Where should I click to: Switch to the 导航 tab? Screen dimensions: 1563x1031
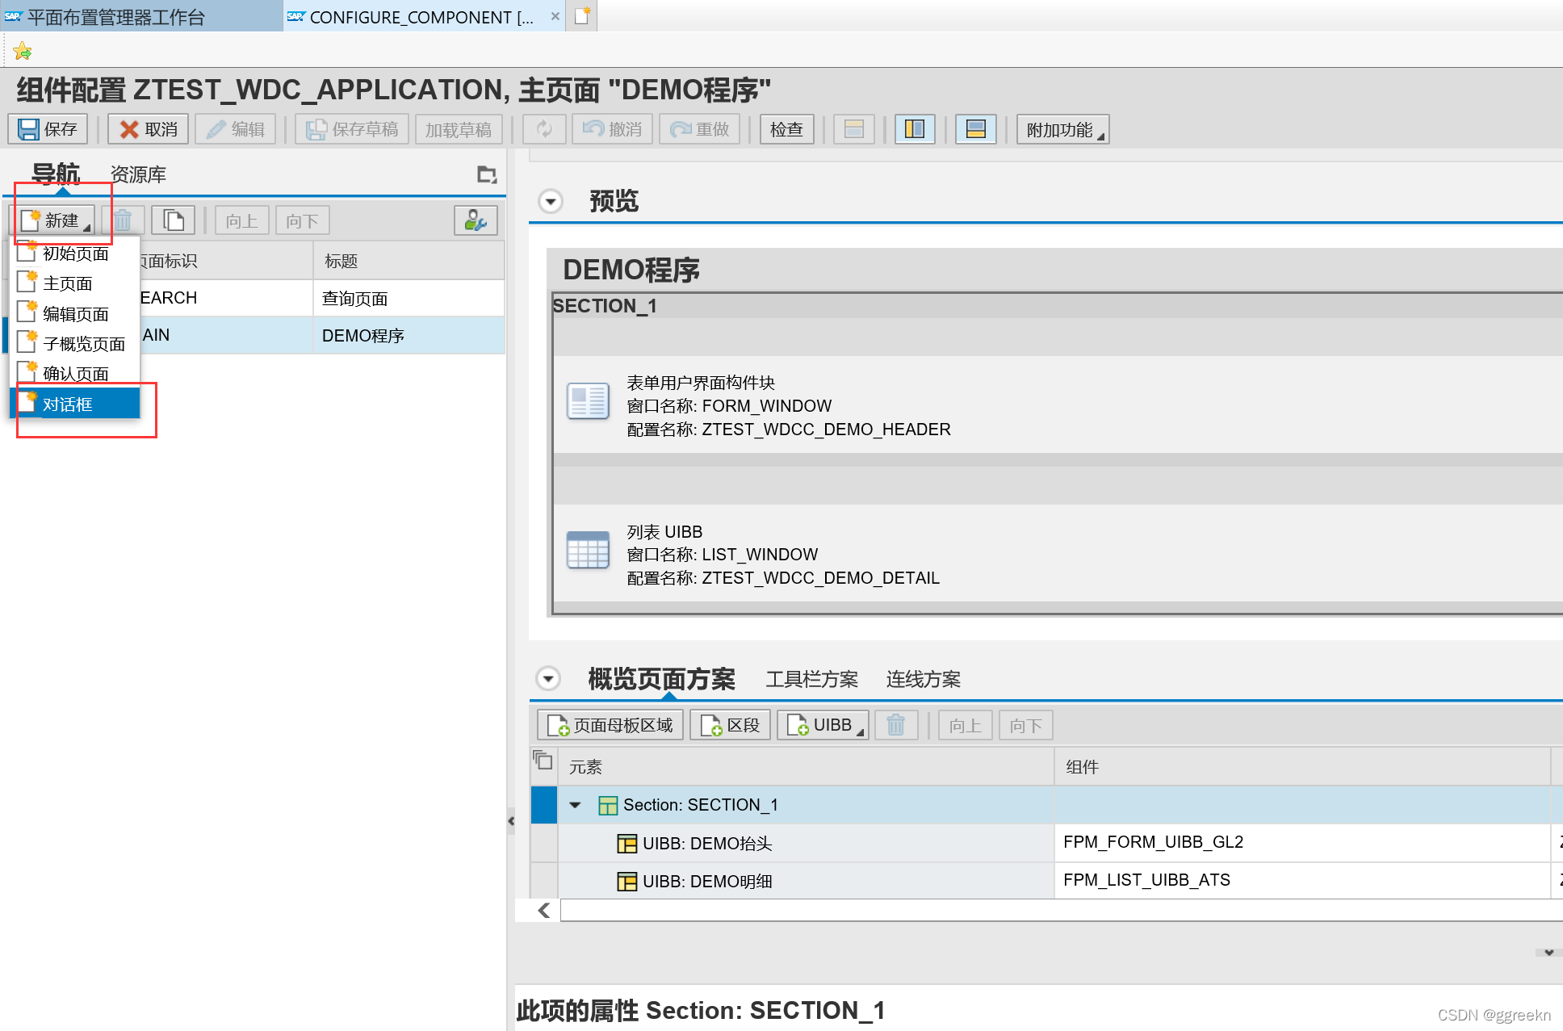56,174
